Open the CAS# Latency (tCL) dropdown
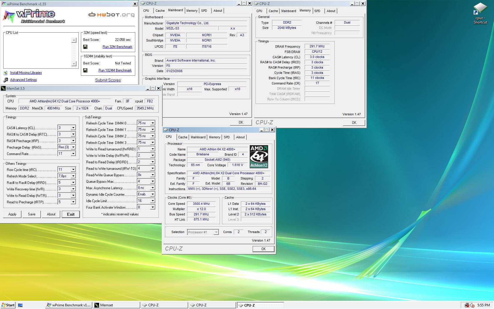Screen dimensions: 494x309 pyautogui.click(x=73, y=128)
